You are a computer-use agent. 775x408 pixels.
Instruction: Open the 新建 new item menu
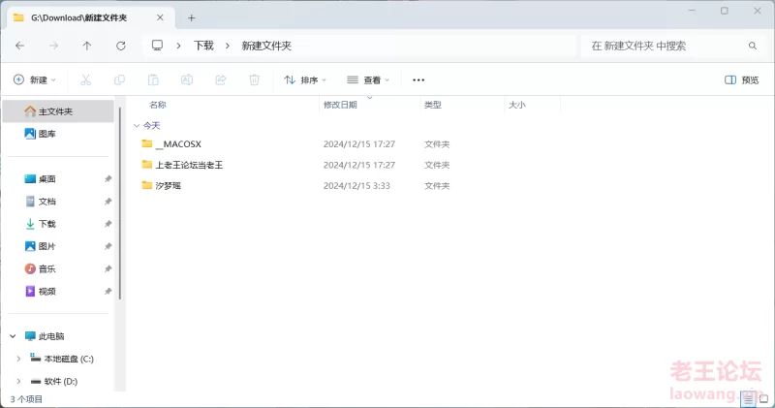pos(35,80)
